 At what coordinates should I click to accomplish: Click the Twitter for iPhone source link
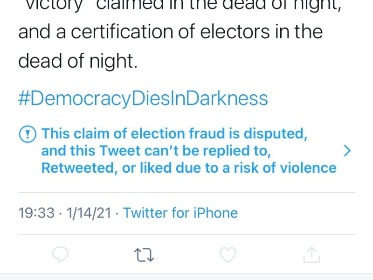(x=180, y=213)
